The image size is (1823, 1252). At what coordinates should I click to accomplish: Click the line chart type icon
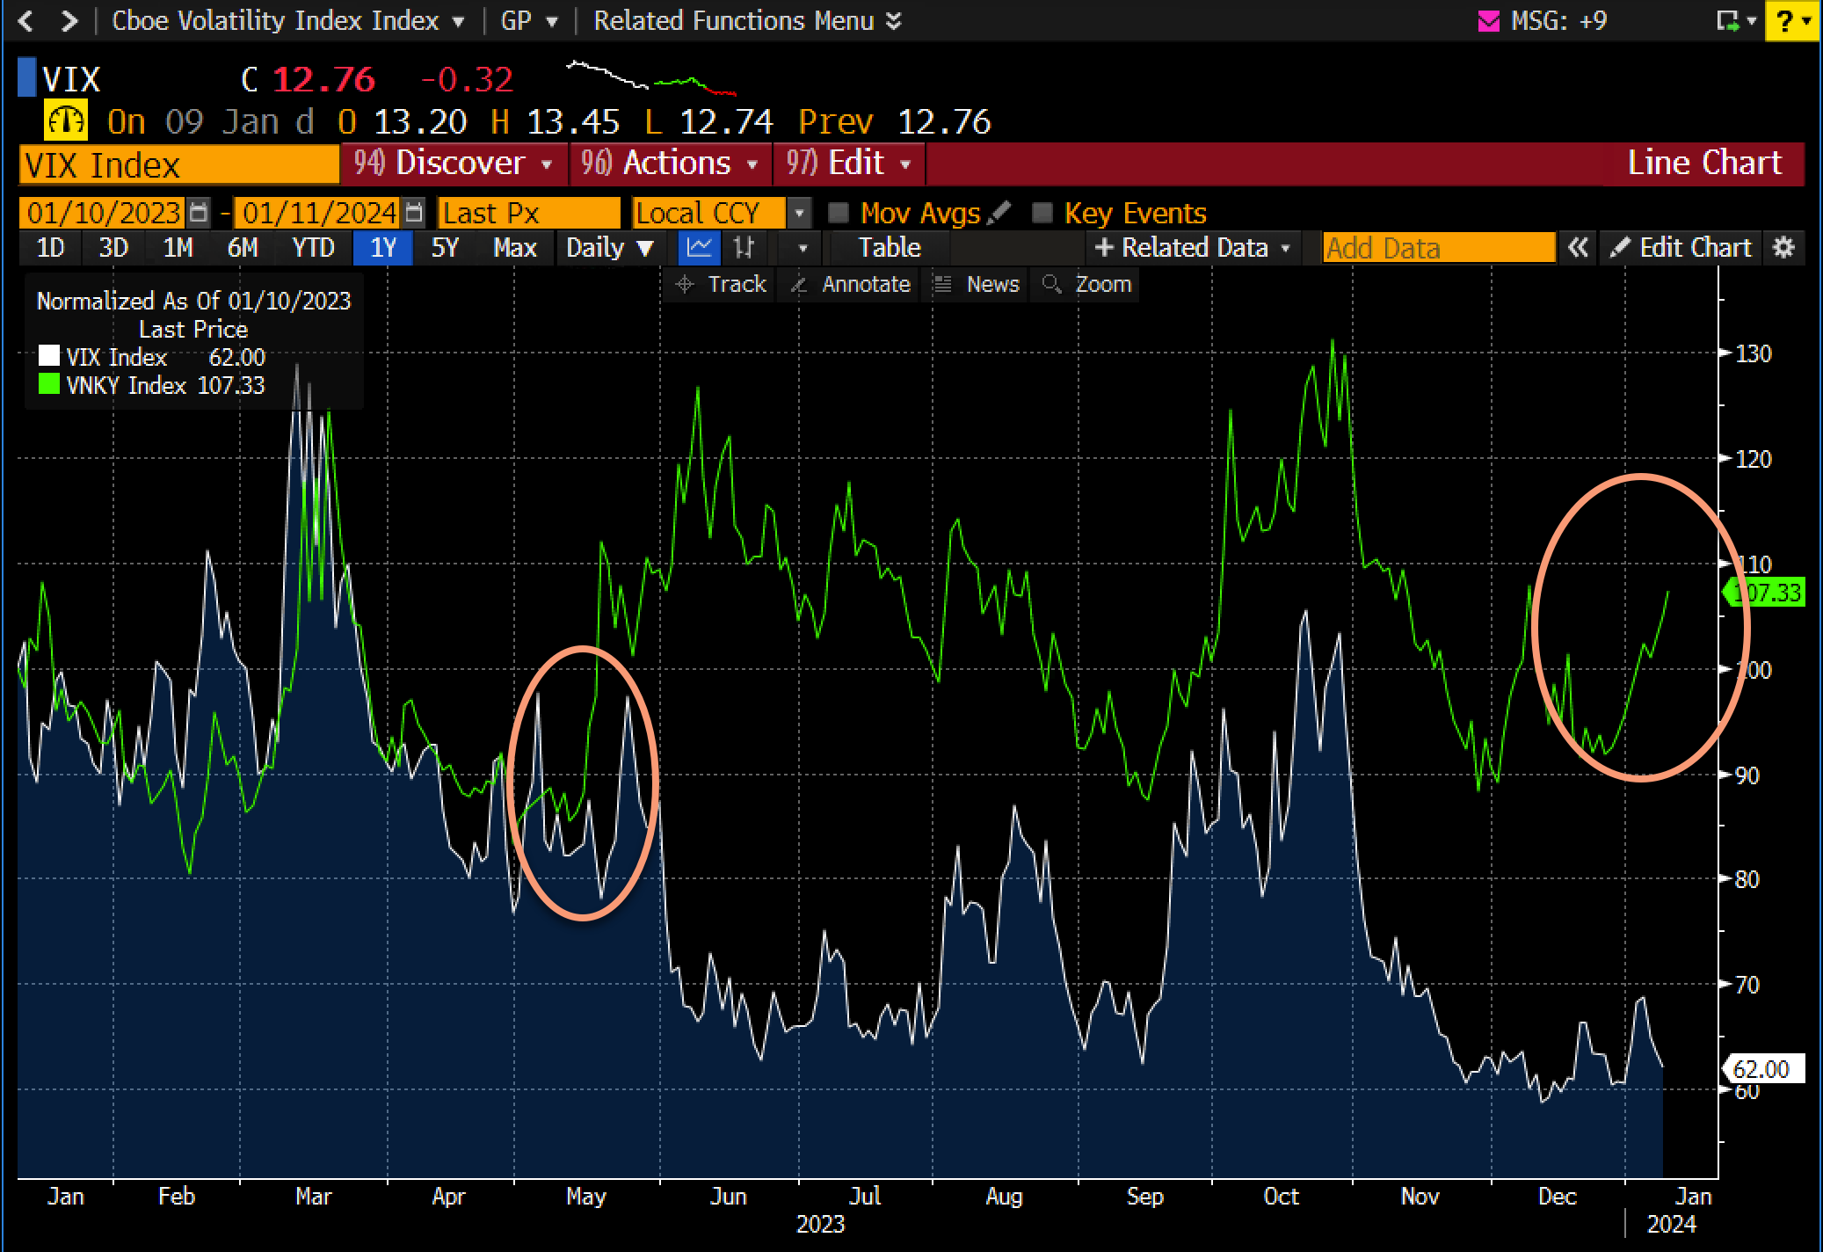click(x=699, y=248)
